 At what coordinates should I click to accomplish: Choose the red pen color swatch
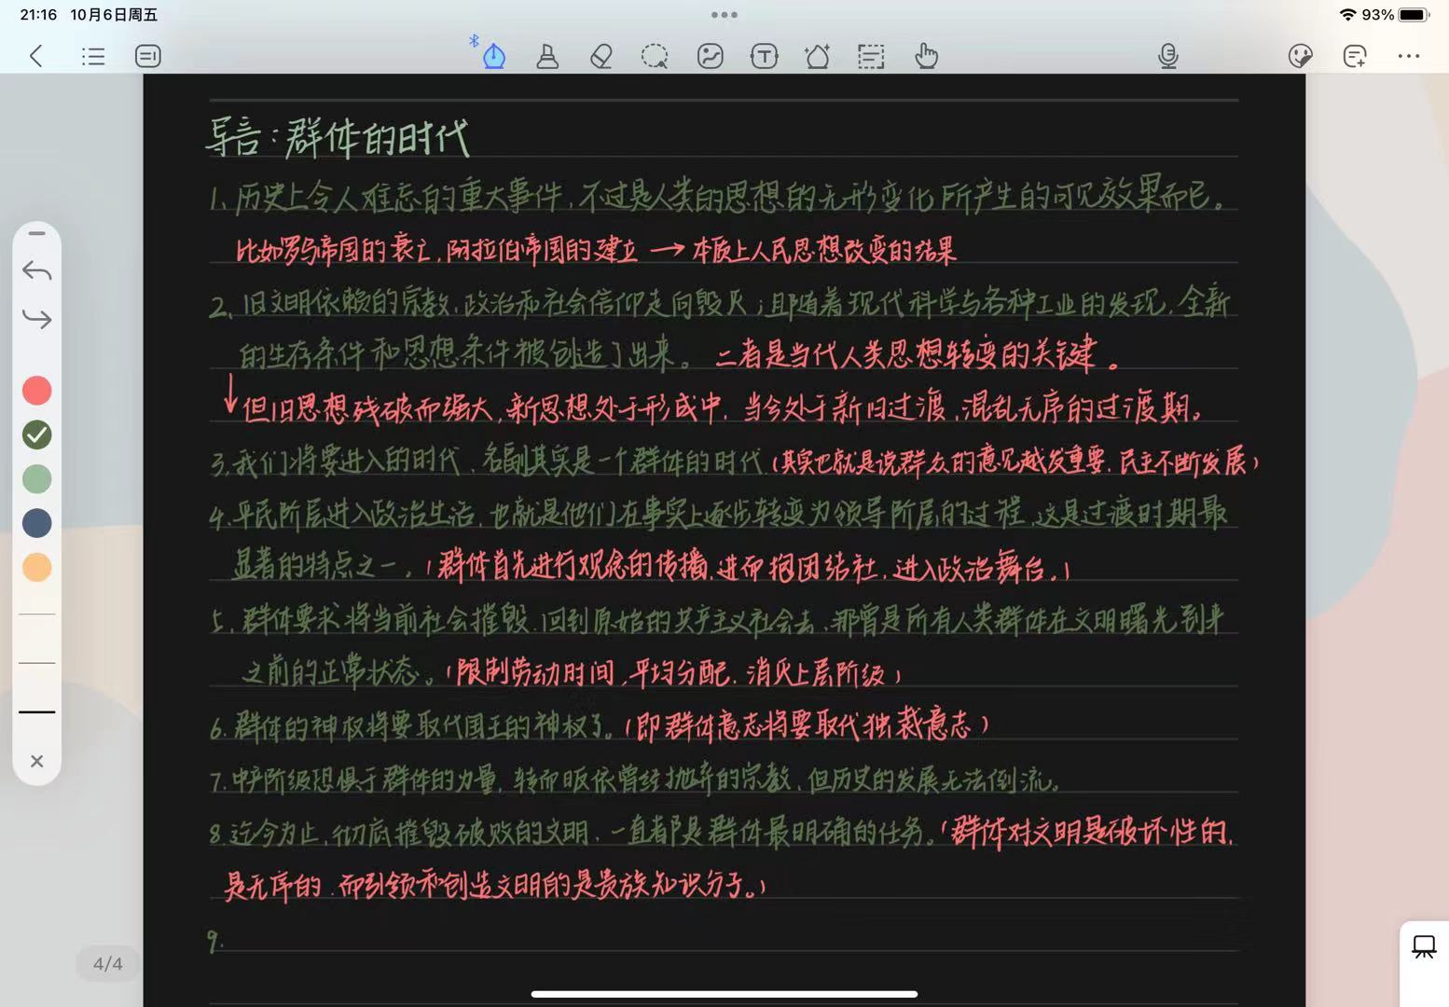tap(37, 391)
